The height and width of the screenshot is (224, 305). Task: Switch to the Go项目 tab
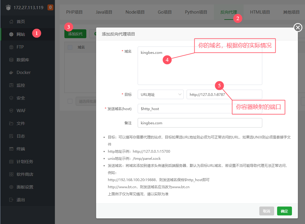(165, 12)
